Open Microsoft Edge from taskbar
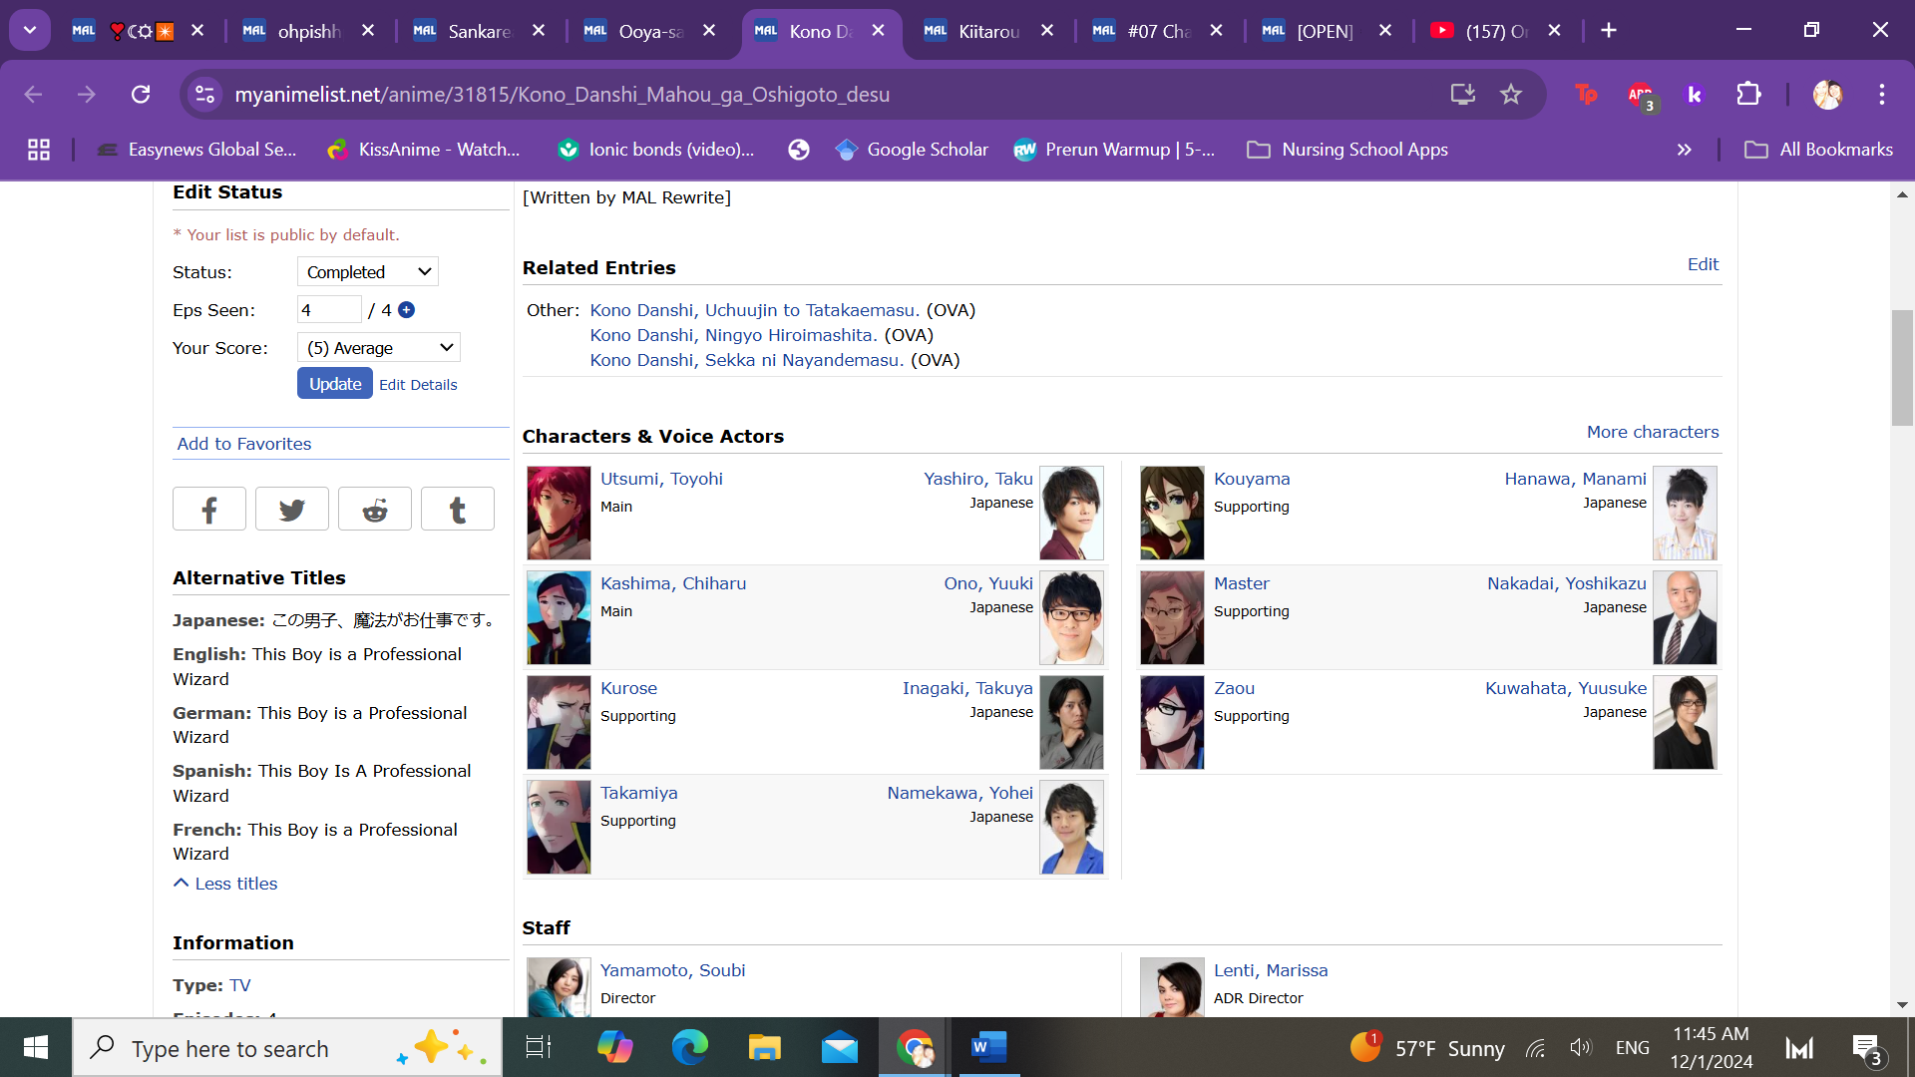Image resolution: width=1915 pixels, height=1077 pixels. point(689,1047)
